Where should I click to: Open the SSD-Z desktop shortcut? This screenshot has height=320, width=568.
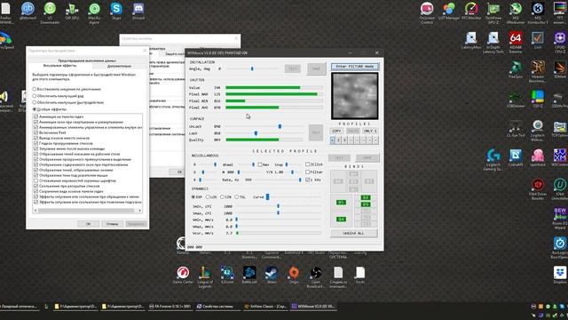pyautogui.click(x=538, y=99)
